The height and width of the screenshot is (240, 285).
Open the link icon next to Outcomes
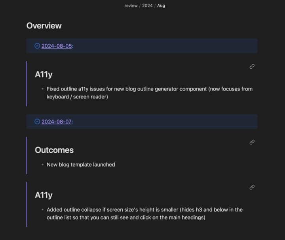coord(252,142)
